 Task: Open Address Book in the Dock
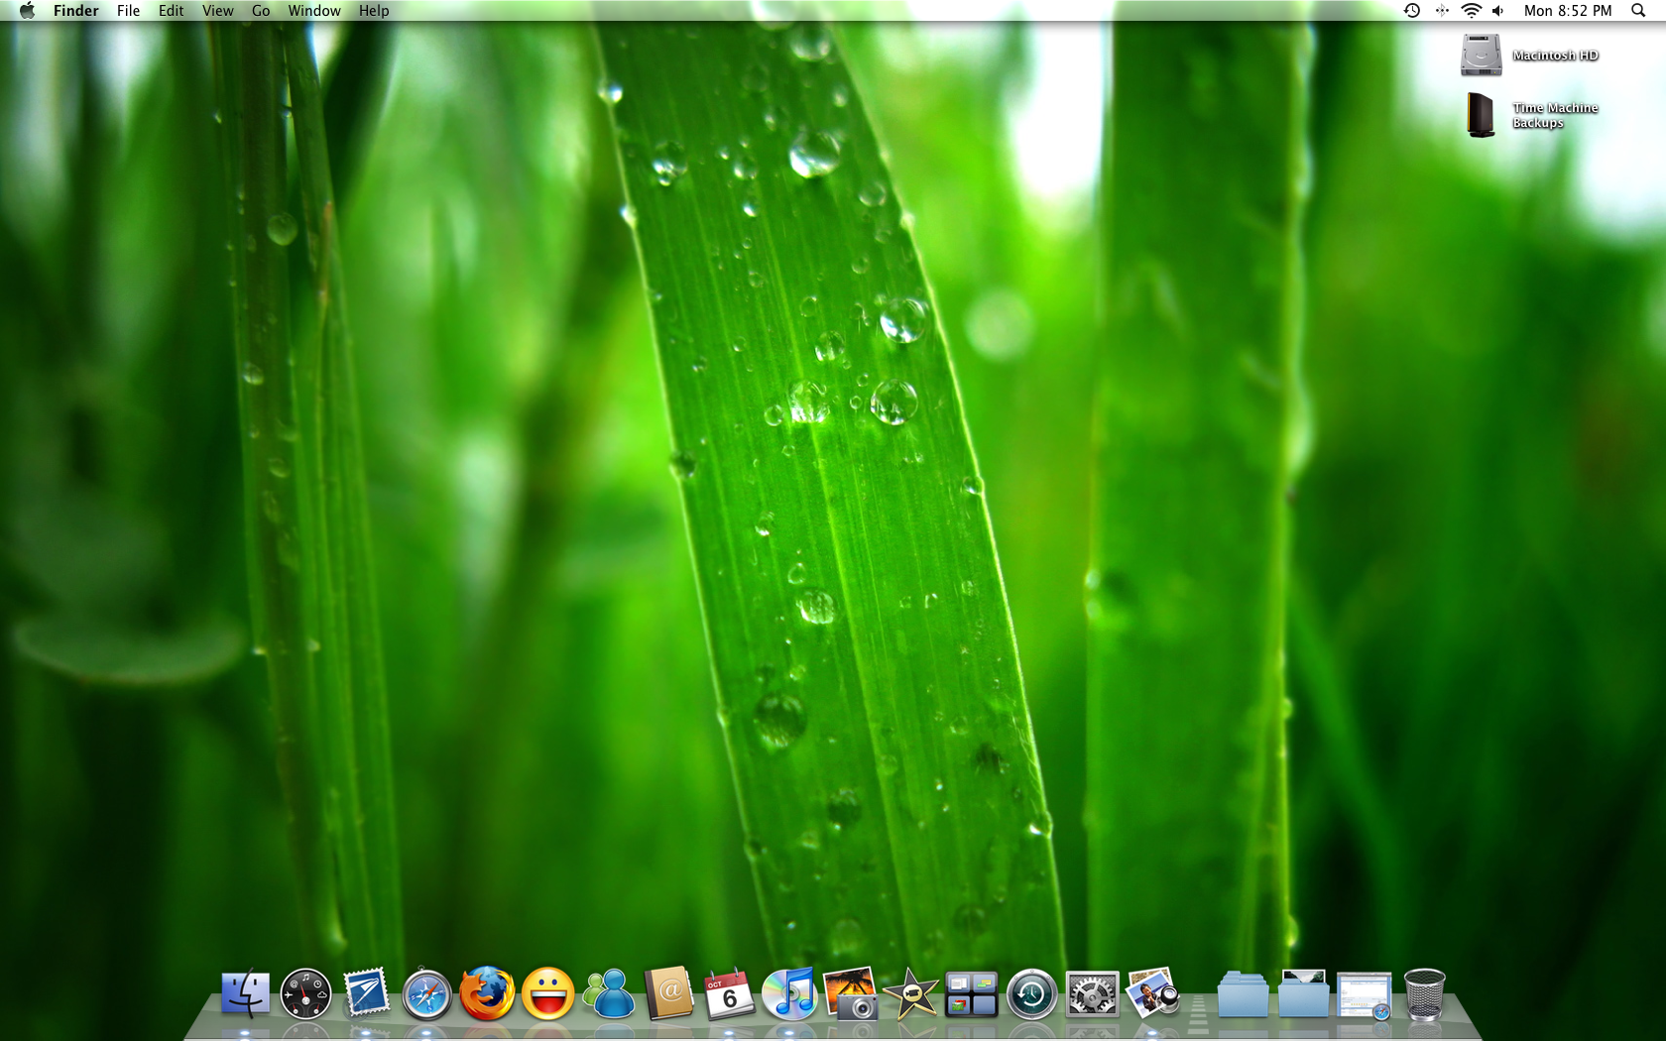(668, 993)
